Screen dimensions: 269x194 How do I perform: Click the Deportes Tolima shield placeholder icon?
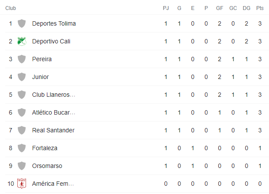(x=22, y=23)
